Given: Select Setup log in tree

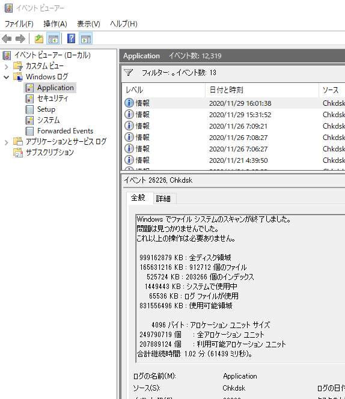Looking at the screenshot, I should [x=46, y=109].
